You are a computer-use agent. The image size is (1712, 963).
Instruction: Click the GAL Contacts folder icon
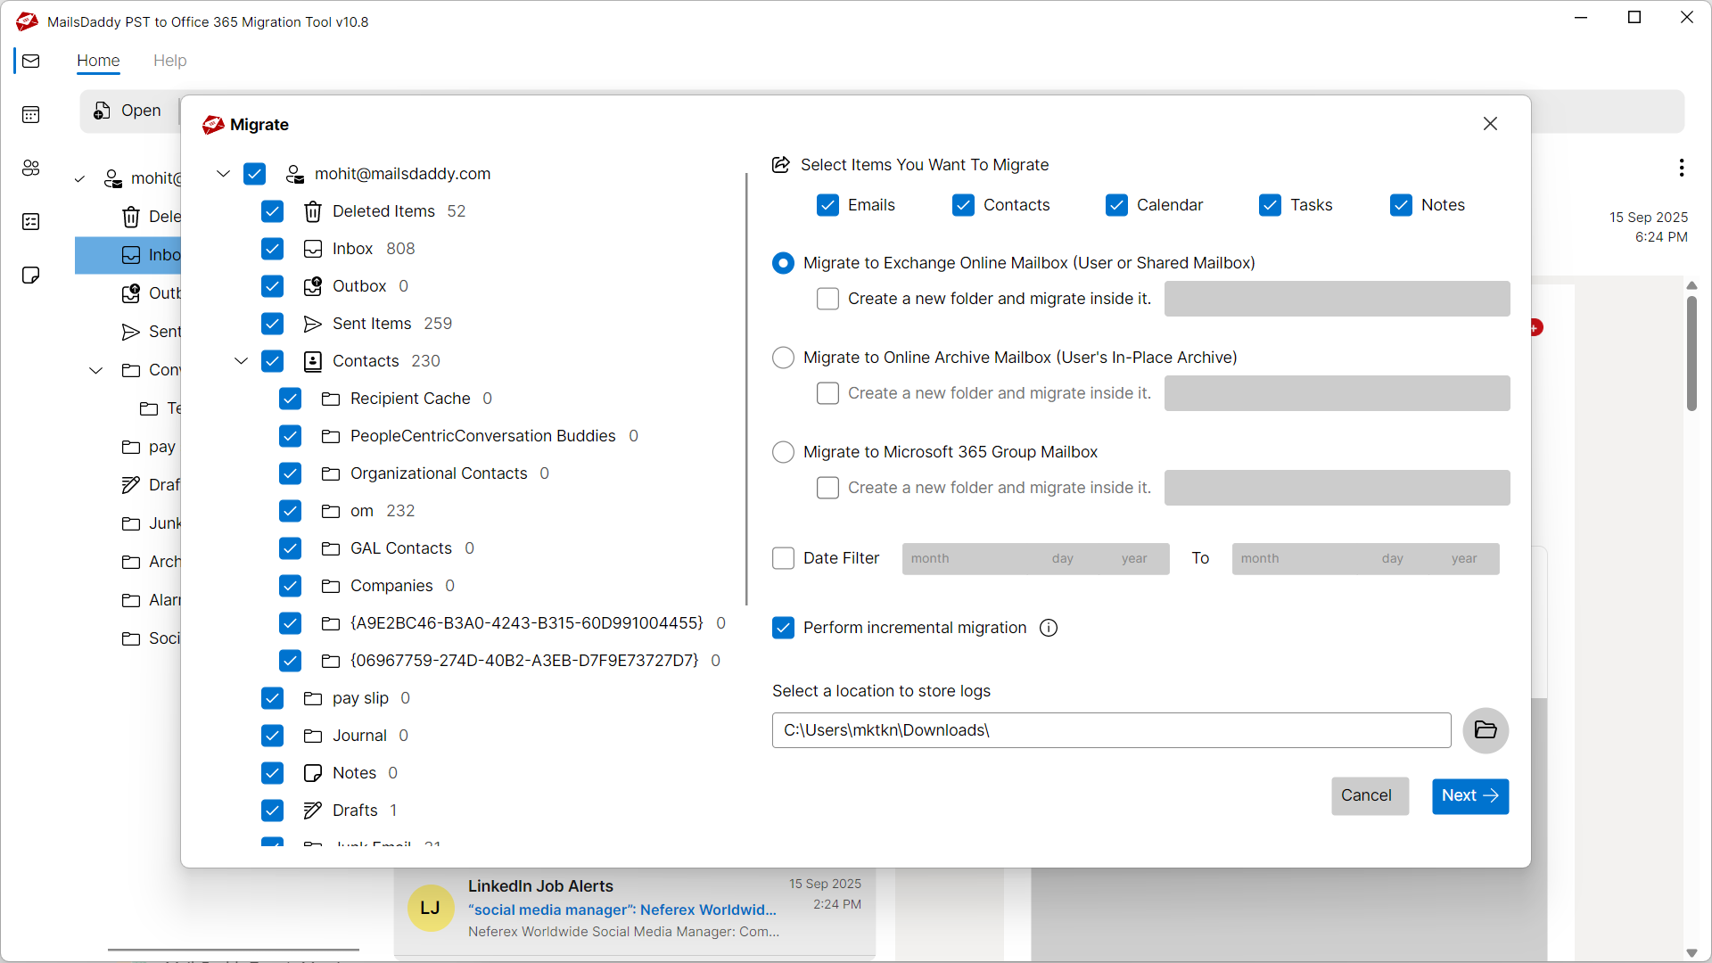tap(330, 548)
